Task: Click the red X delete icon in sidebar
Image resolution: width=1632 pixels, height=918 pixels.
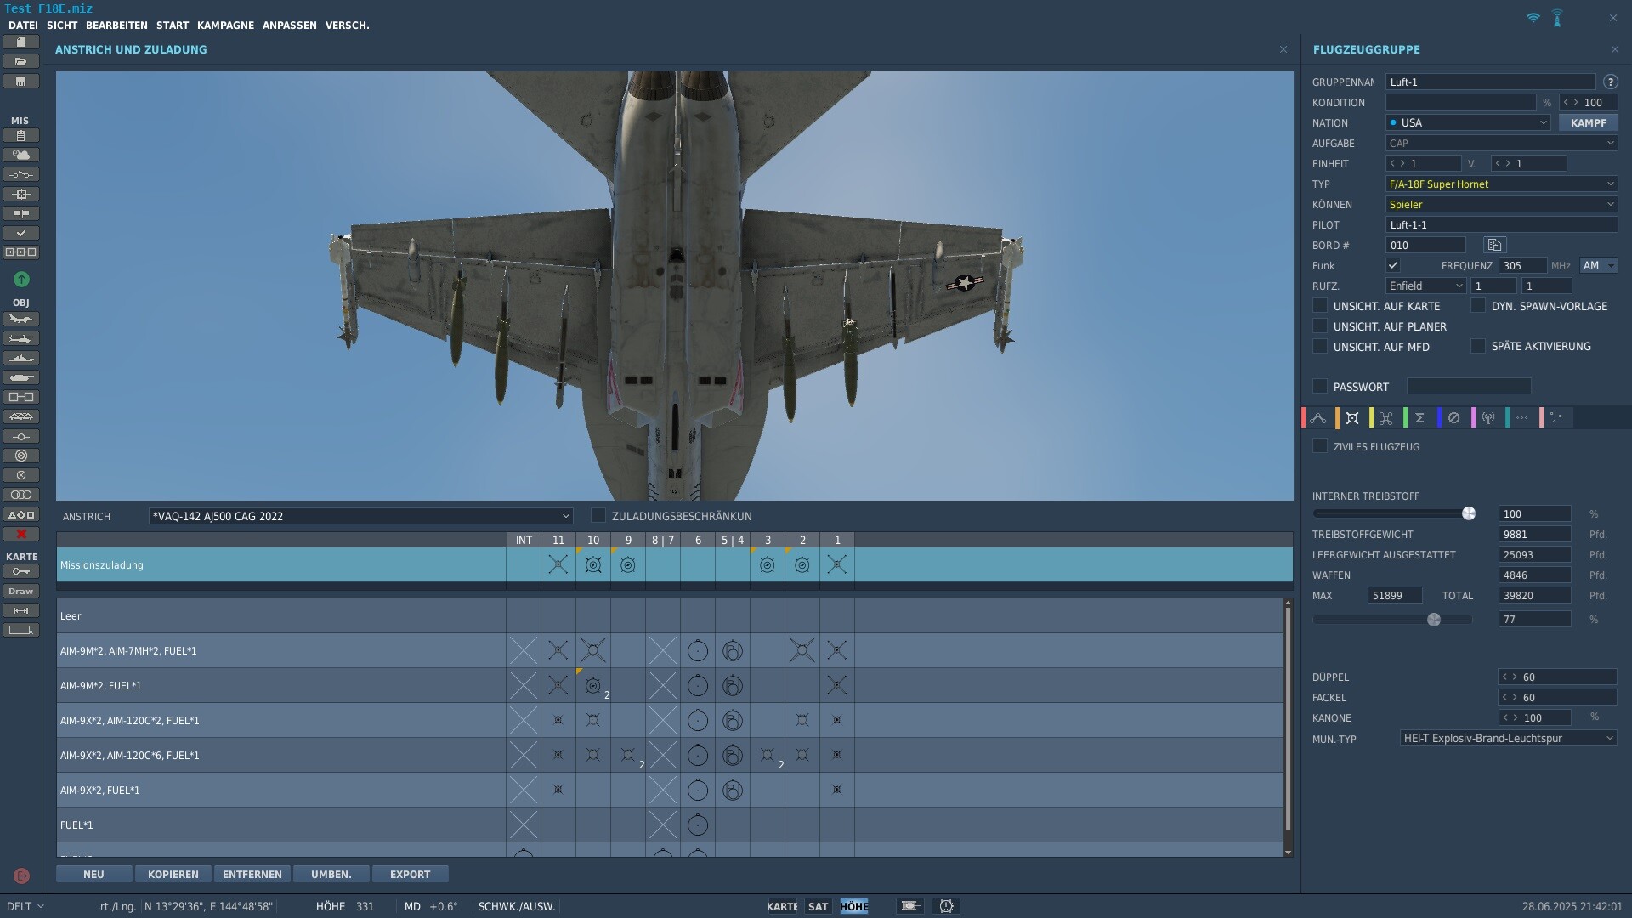Action: click(21, 534)
